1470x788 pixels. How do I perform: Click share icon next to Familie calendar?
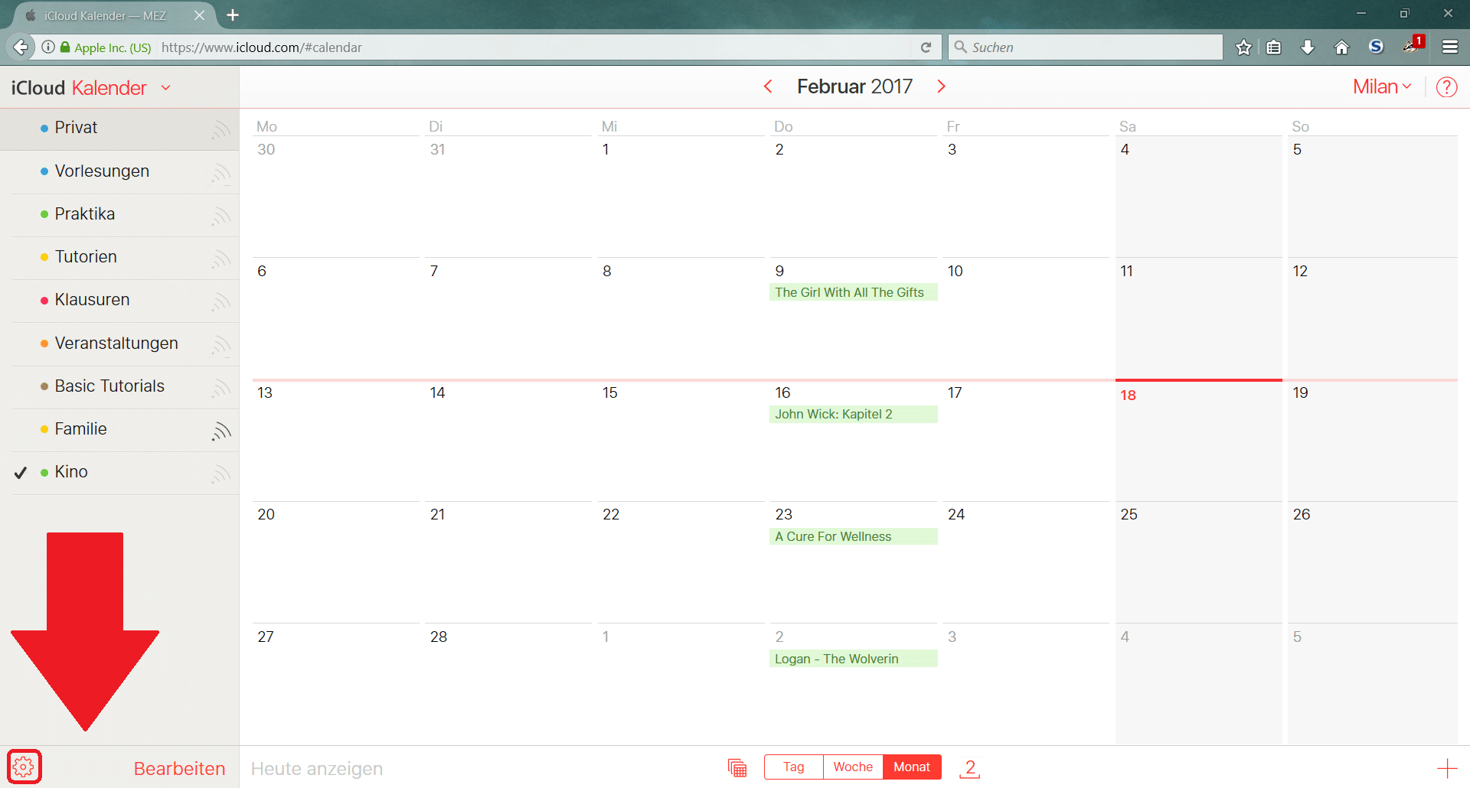pyautogui.click(x=221, y=431)
